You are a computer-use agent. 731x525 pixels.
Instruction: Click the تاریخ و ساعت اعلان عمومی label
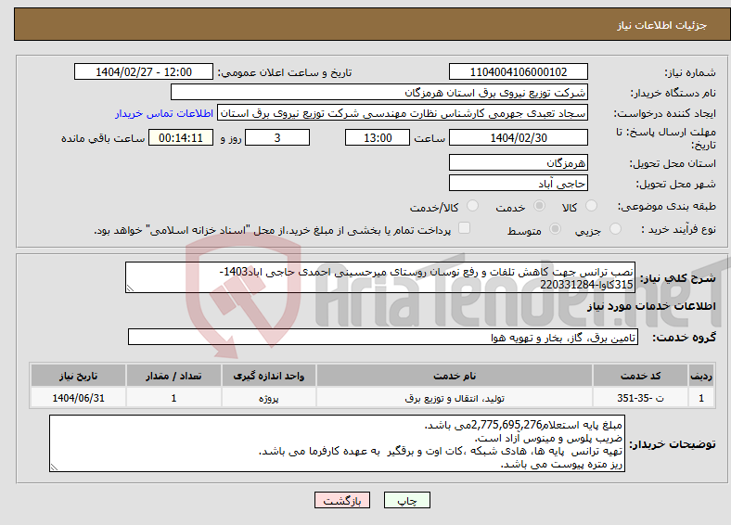[x=285, y=72]
